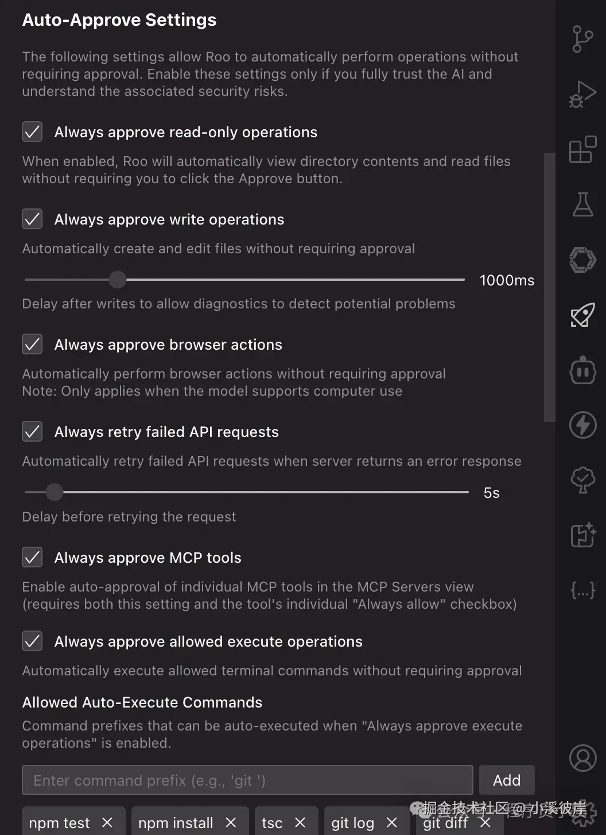Open the Source Control view icon

582,39
